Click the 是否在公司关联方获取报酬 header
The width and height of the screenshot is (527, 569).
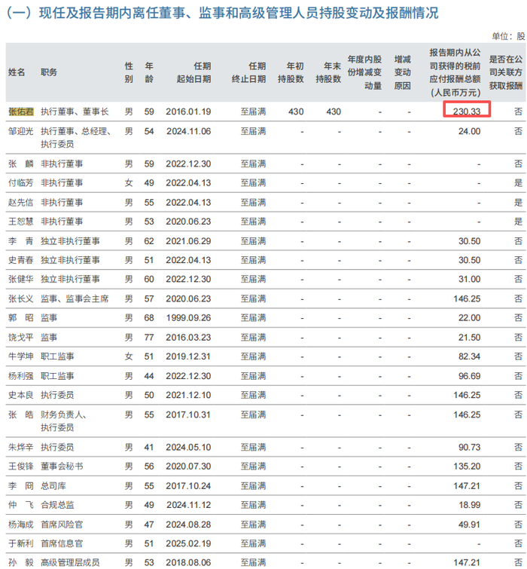coord(506,72)
